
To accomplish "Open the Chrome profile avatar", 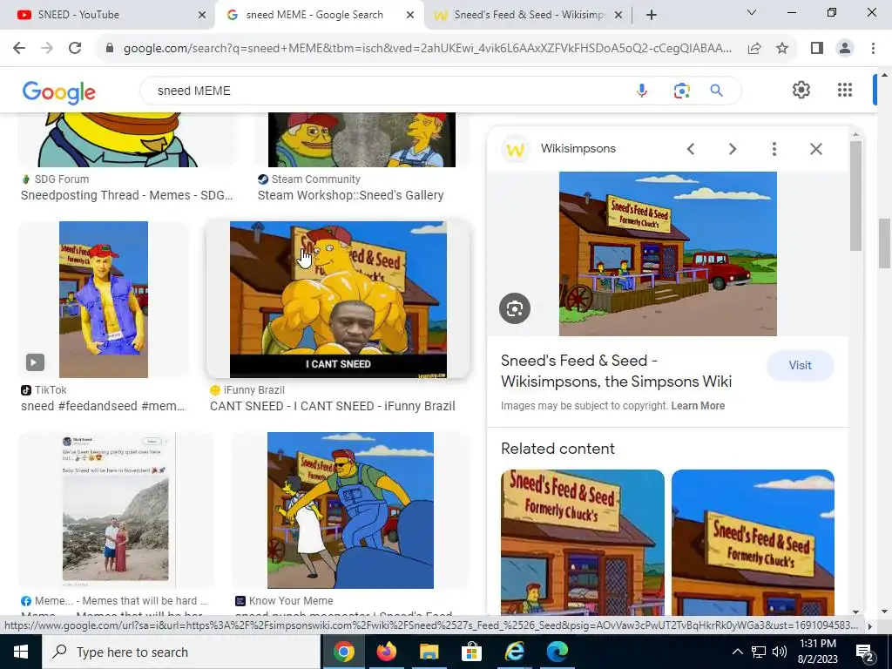I will click(x=845, y=49).
